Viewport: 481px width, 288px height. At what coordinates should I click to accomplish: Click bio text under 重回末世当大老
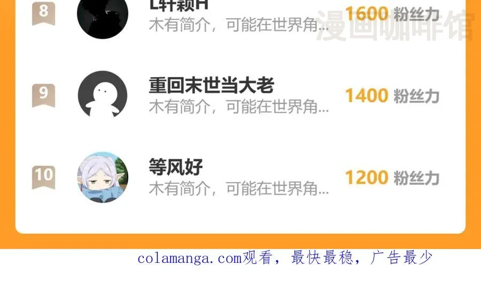(239, 107)
